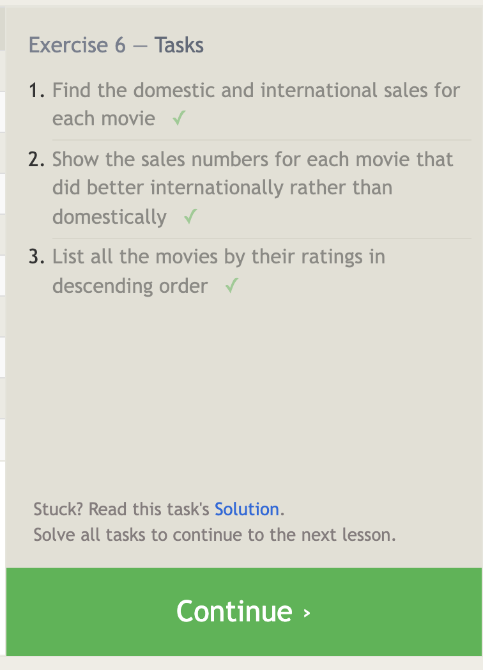Screen dimensions: 483x670
Task: Select the 'List all the movies by their ratings' task
Action: (x=218, y=257)
